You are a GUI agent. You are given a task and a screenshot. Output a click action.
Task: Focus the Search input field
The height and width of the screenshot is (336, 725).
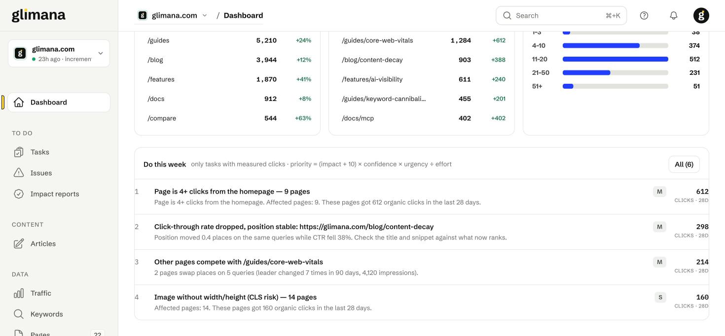point(561,16)
